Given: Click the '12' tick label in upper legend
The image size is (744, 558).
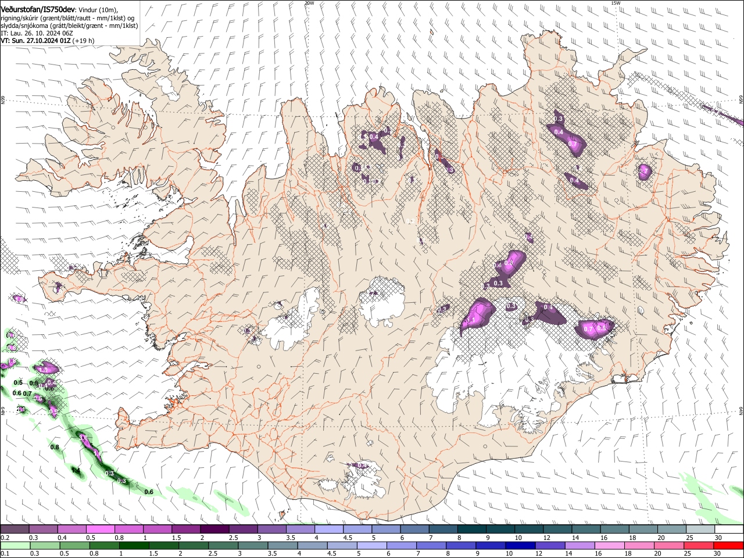Looking at the screenshot, I should pos(548,538).
